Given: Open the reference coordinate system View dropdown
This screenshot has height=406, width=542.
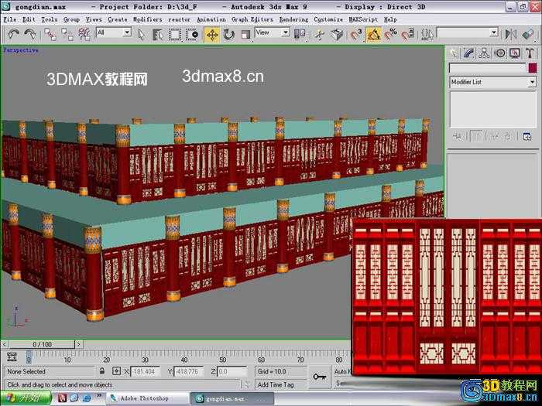Looking at the screenshot, I should point(273,32).
